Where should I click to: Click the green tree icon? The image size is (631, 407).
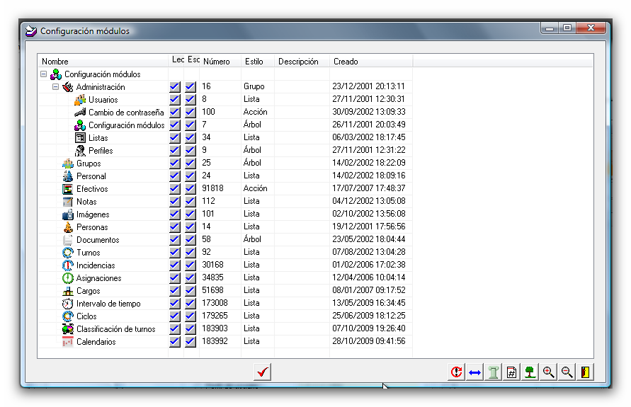530,372
